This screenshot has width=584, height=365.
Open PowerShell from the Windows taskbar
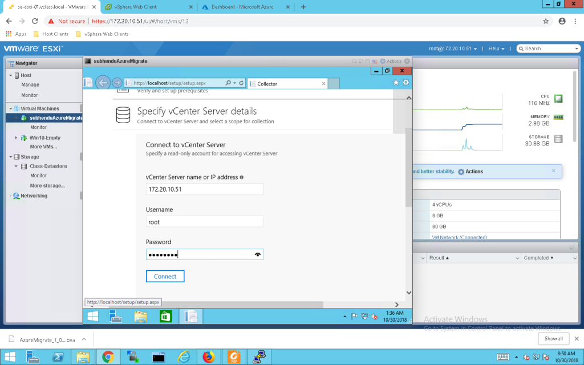58,357
